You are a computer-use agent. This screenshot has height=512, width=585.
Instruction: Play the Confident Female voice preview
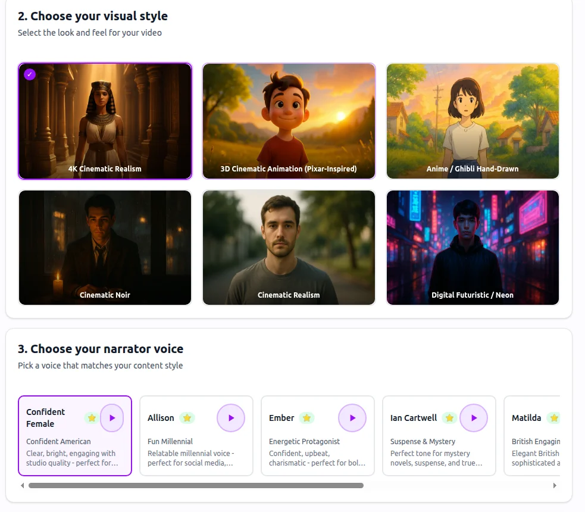click(112, 418)
